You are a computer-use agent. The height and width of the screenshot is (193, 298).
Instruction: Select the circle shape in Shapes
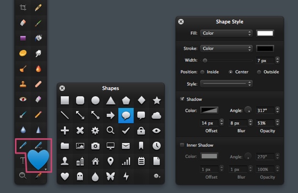tap(95, 100)
